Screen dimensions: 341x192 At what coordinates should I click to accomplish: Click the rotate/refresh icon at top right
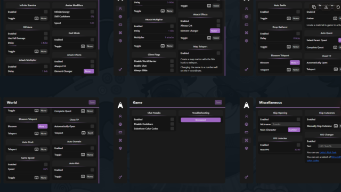[338, 7]
